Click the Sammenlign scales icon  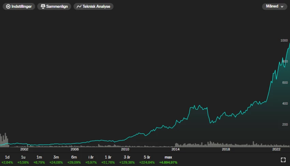43,6
